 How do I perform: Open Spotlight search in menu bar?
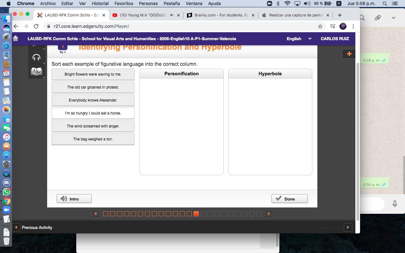[x=385, y=3]
